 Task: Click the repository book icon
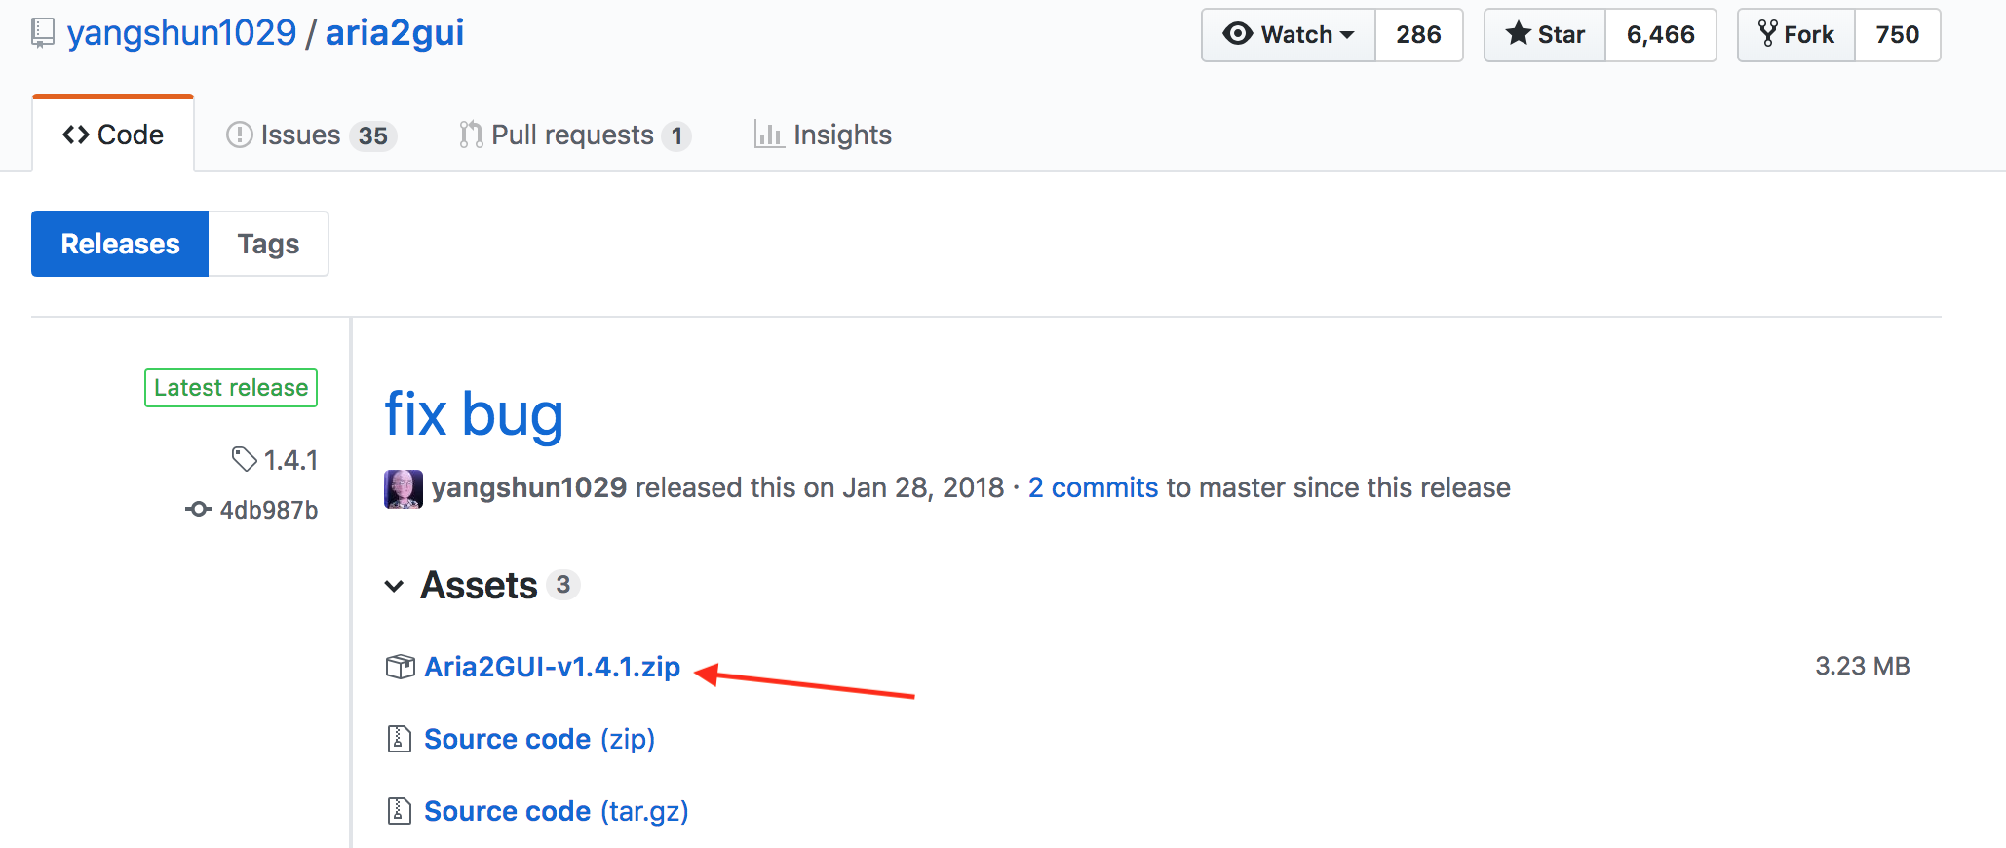[x=42, y=33]
